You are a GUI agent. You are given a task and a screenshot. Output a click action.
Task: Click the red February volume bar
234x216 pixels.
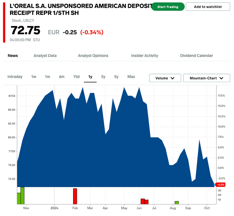coord(75,196)
